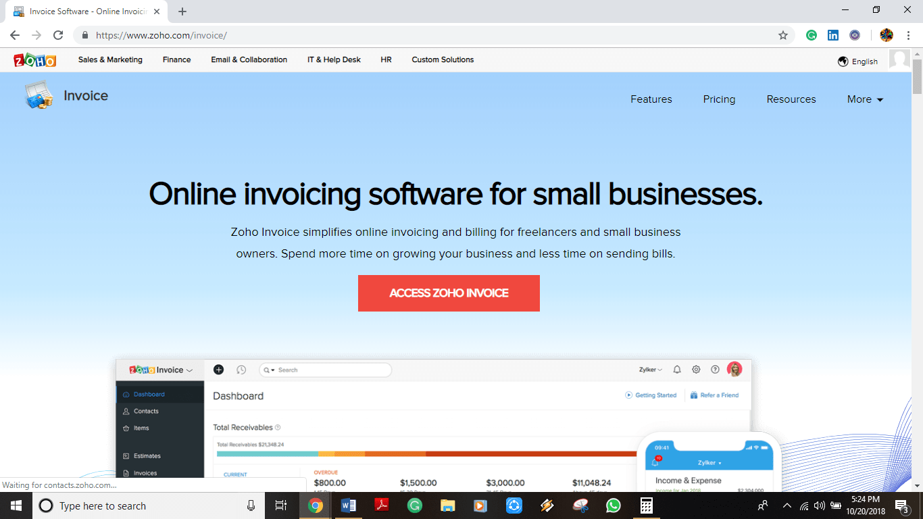The width and height of the screenshot is (923, 519).
Task: Reload the page with refresh icon
Action: 58,35
